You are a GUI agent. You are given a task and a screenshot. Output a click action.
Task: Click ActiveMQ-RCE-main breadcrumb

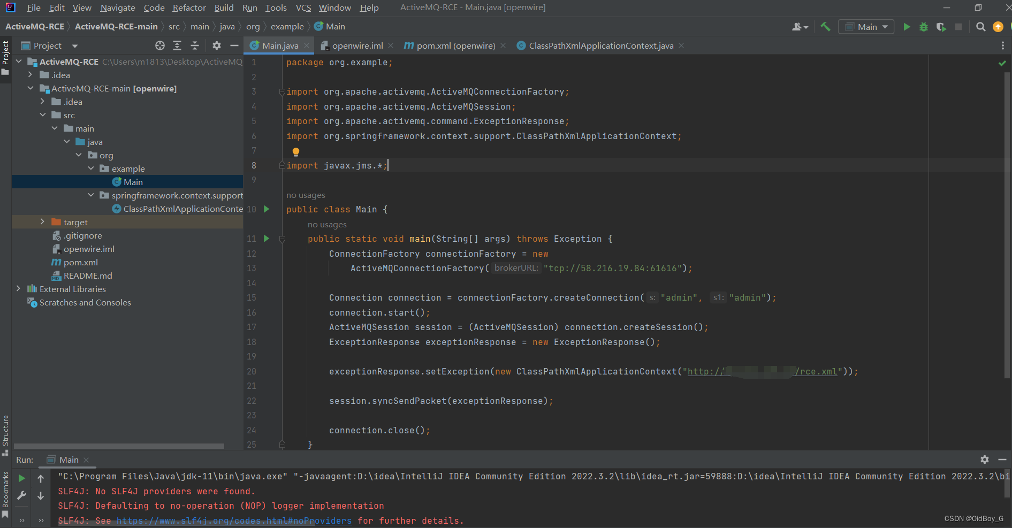(116, 27)
